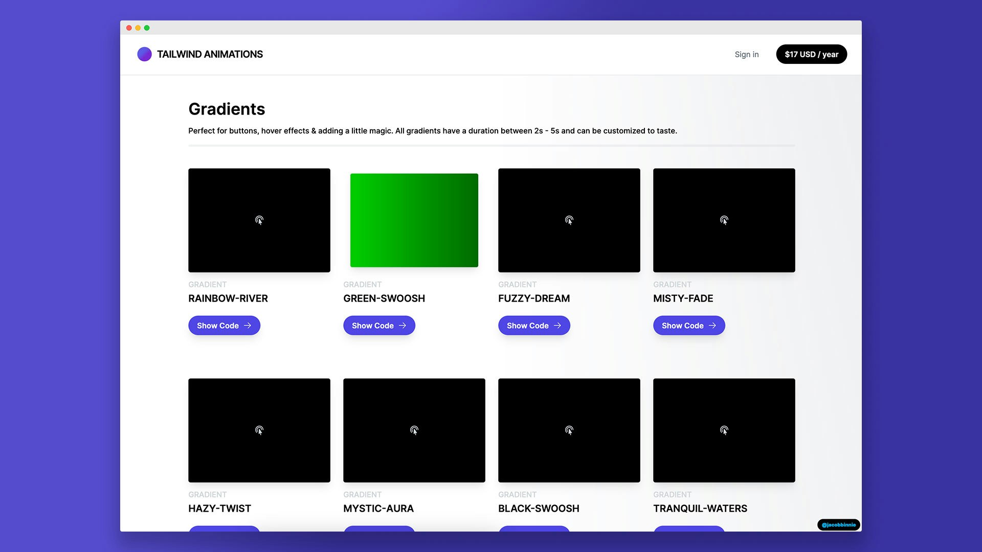
Task: Select the HAZY-TWIST title text
Action: [x=220, y=509]
